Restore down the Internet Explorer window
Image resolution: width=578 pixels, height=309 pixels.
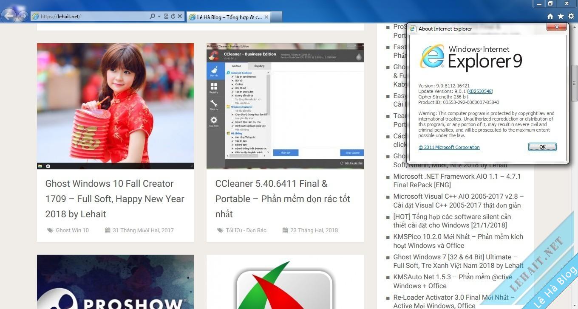(550, 3)
